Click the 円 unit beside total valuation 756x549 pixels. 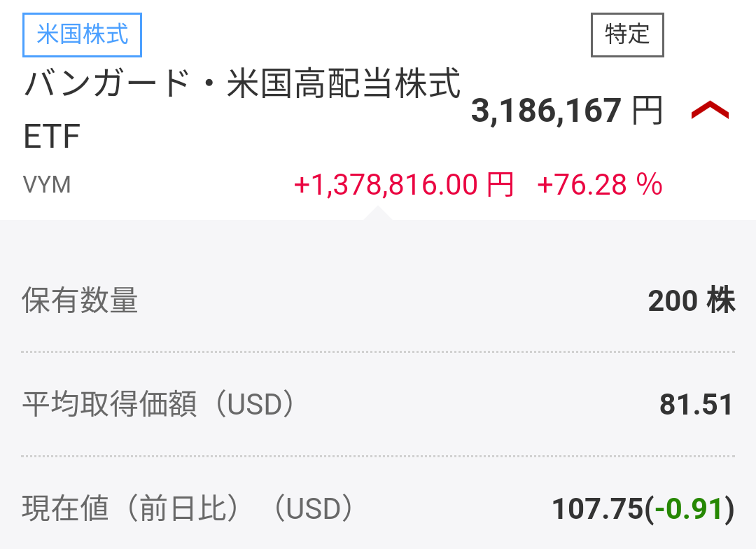tap(647, 111)
